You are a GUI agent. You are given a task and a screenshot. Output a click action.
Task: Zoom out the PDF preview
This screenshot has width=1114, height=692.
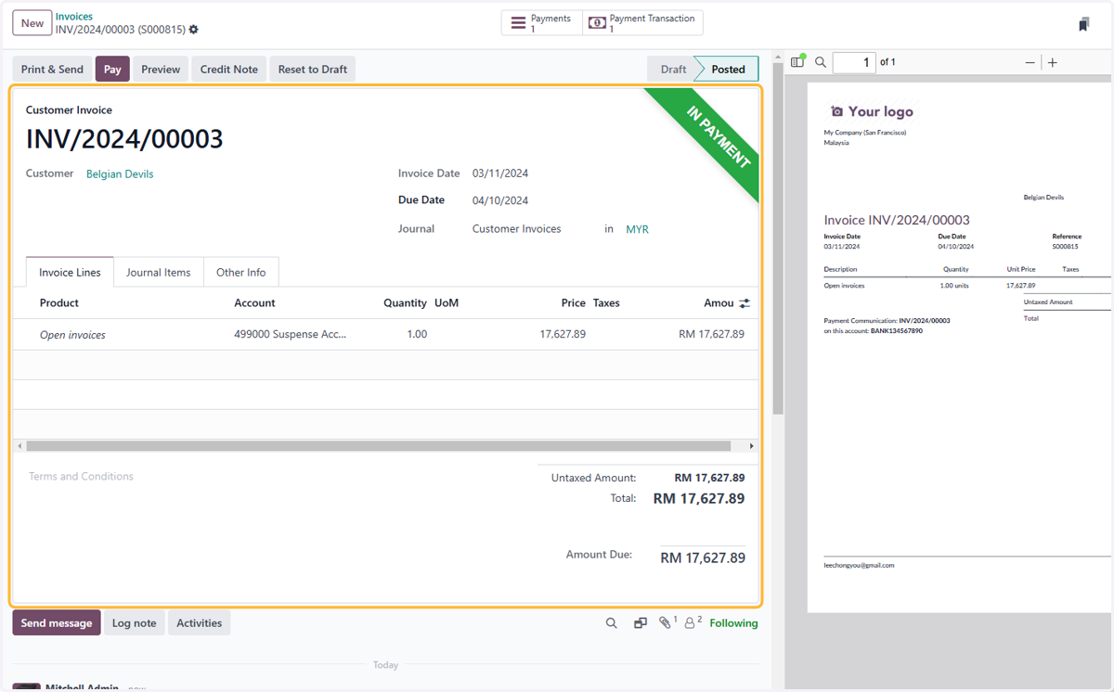(1030, 62)
